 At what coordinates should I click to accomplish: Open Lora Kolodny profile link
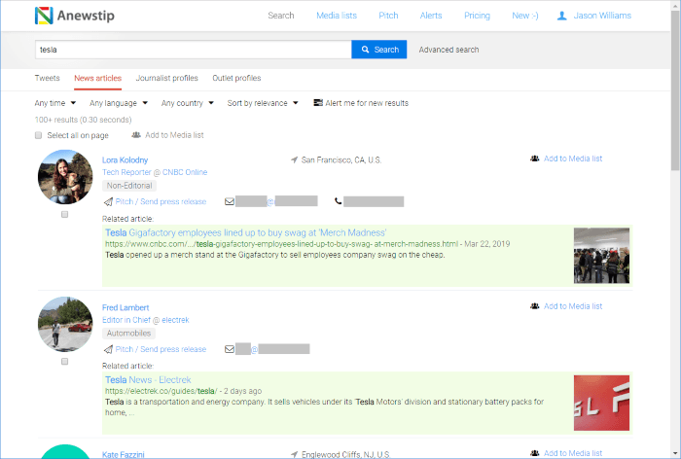(125, 159)
